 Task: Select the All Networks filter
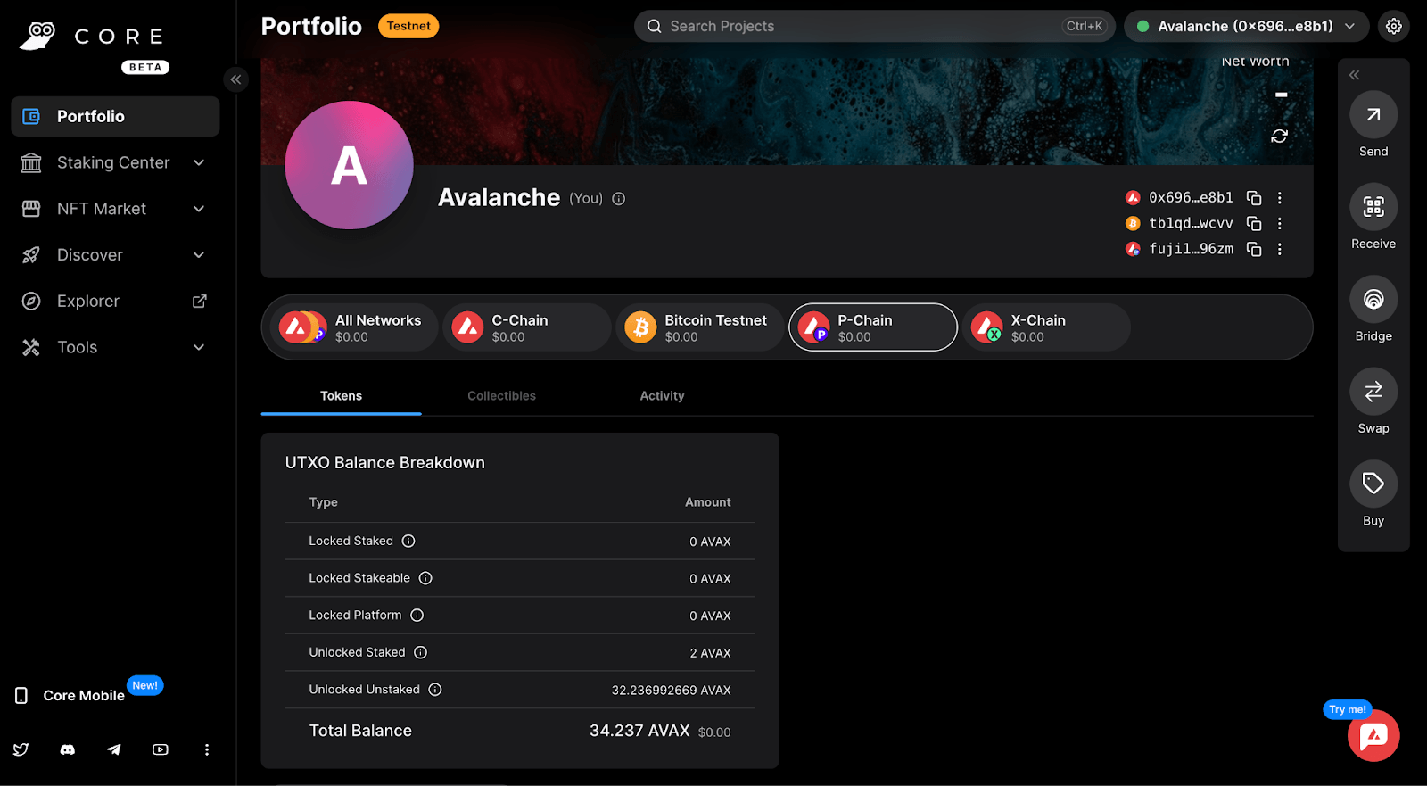point(353,327)
